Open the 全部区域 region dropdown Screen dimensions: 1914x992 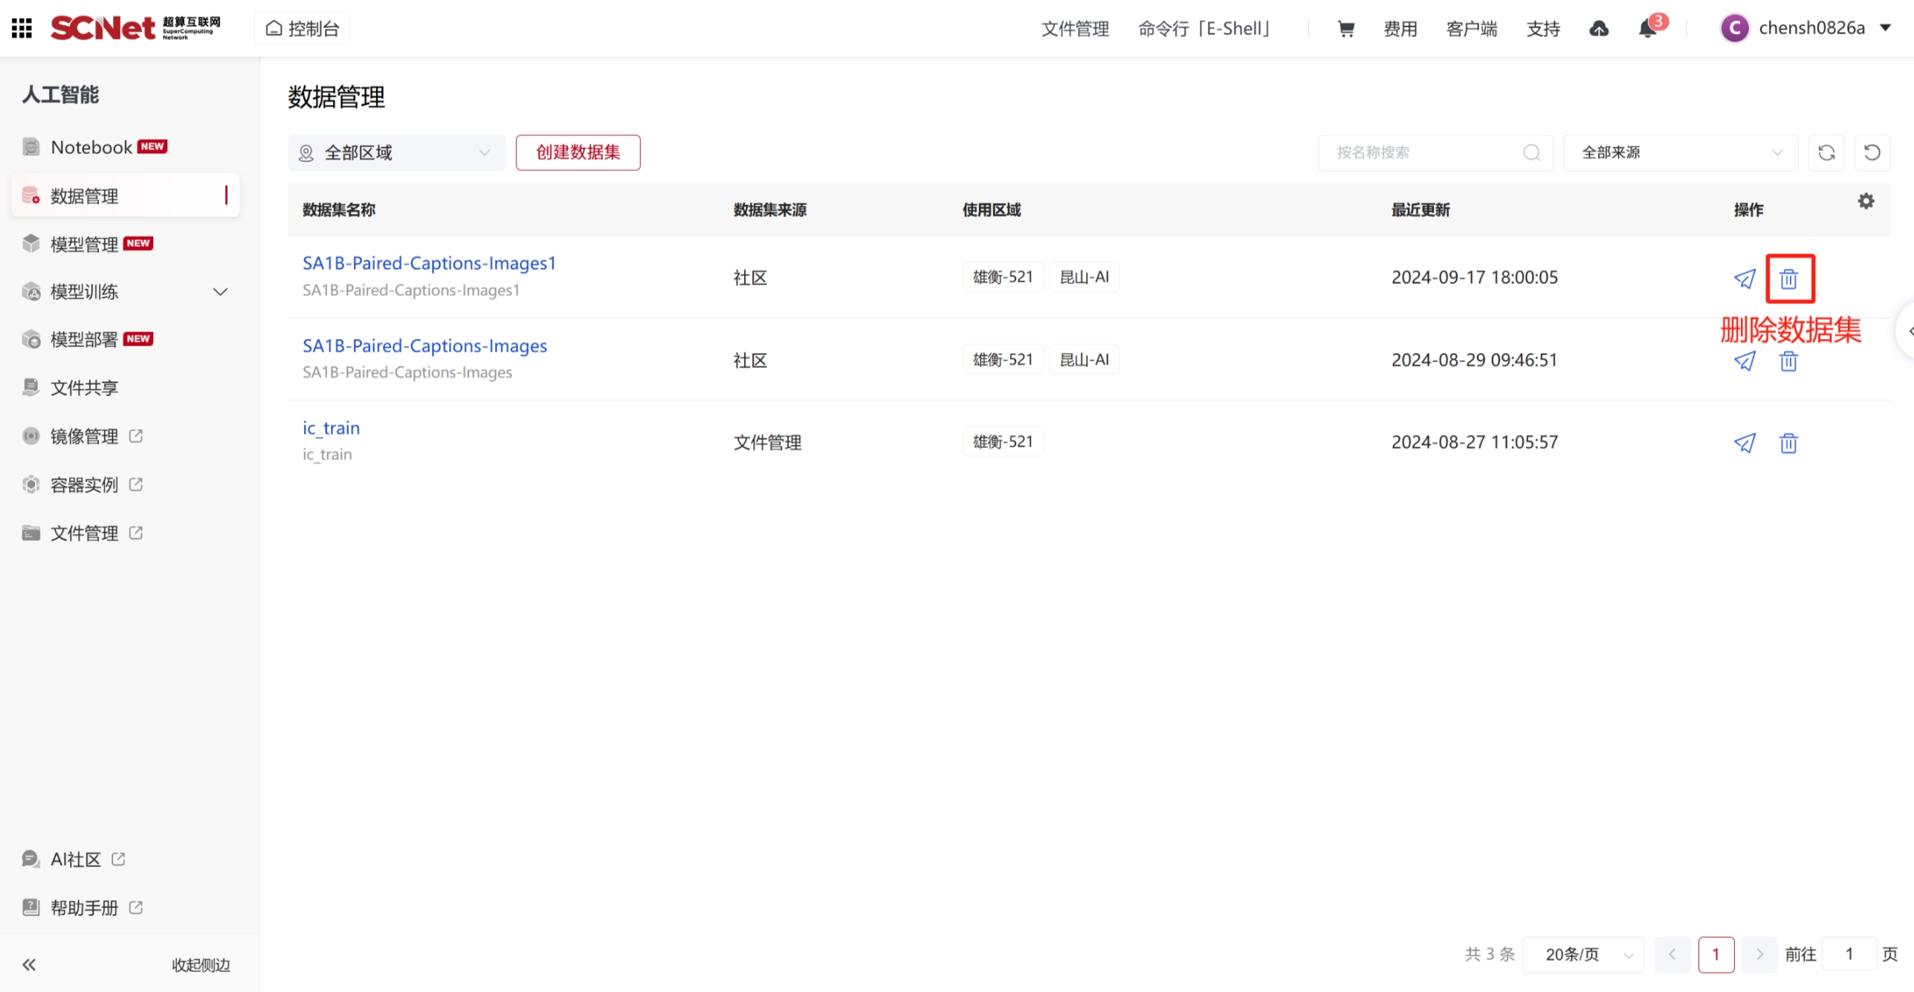tap(396, 153)
